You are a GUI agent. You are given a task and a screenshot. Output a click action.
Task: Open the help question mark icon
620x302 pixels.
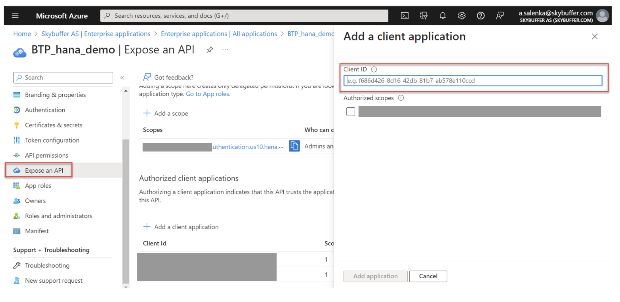pos(480,16)
